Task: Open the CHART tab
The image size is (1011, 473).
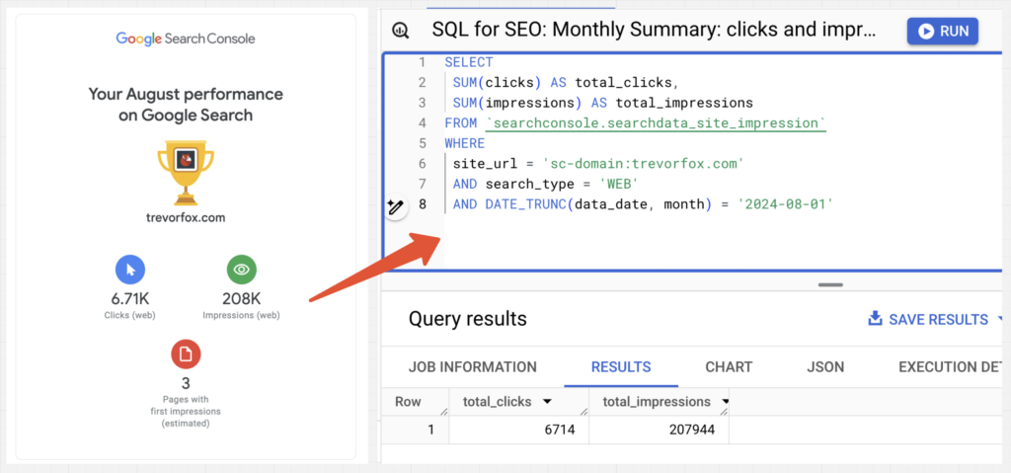Action: [729, 367]
